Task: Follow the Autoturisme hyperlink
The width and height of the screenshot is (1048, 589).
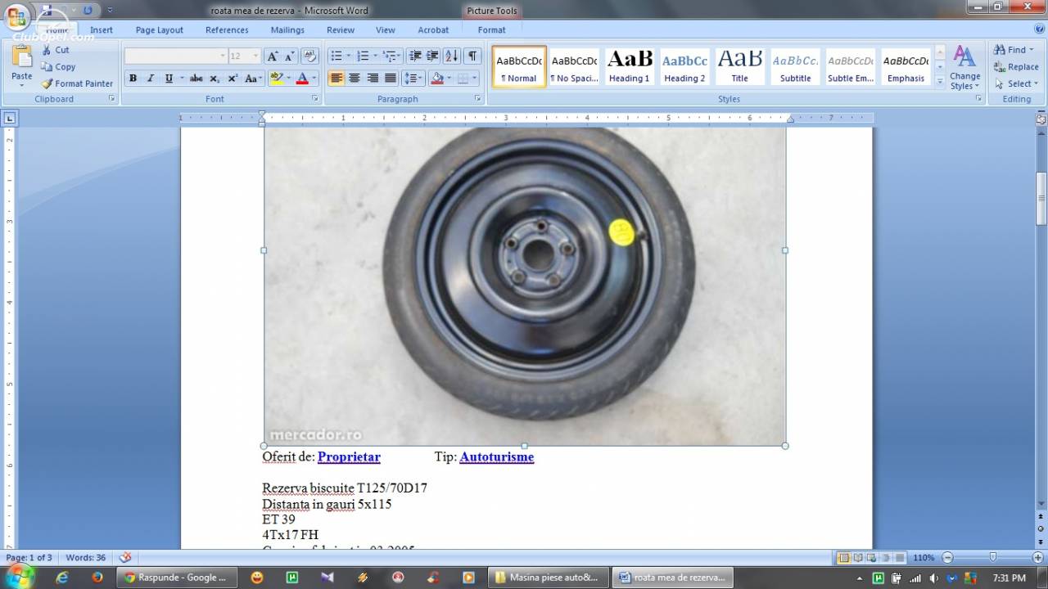Action: (x=497, y=457)
